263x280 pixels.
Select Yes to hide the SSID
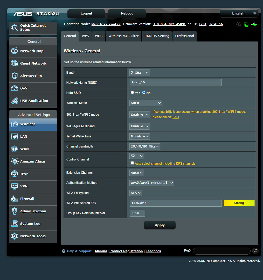132,93
